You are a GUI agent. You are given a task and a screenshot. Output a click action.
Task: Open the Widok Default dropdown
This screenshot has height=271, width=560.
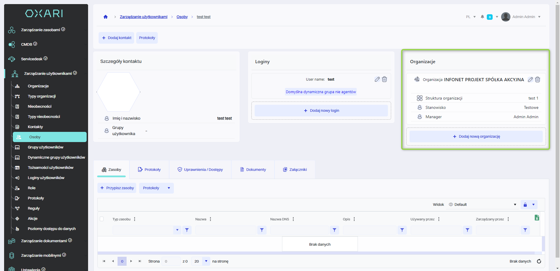pyautogui.click(x=482, y=205)
